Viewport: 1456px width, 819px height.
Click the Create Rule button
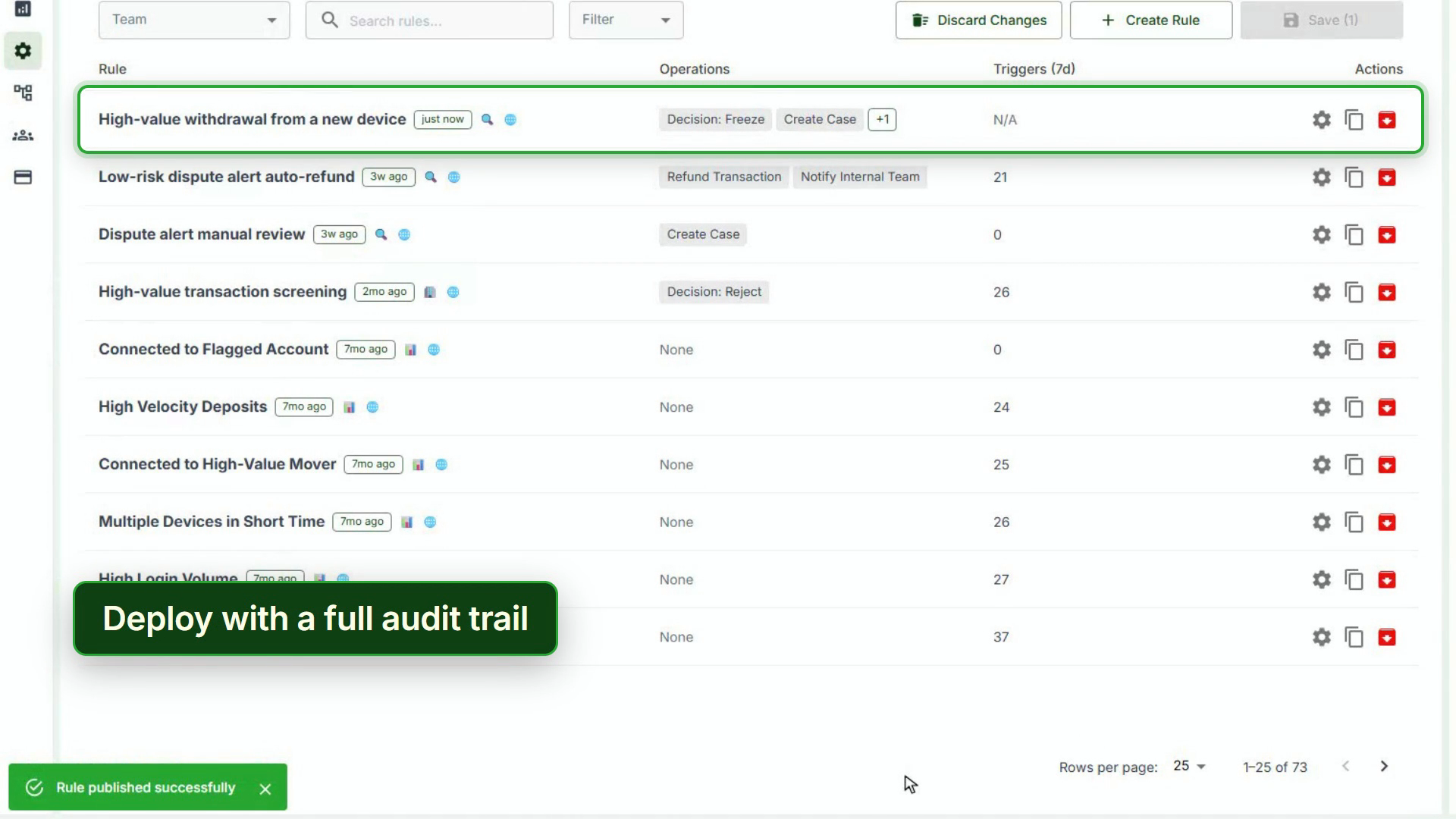click(1150, 20)
